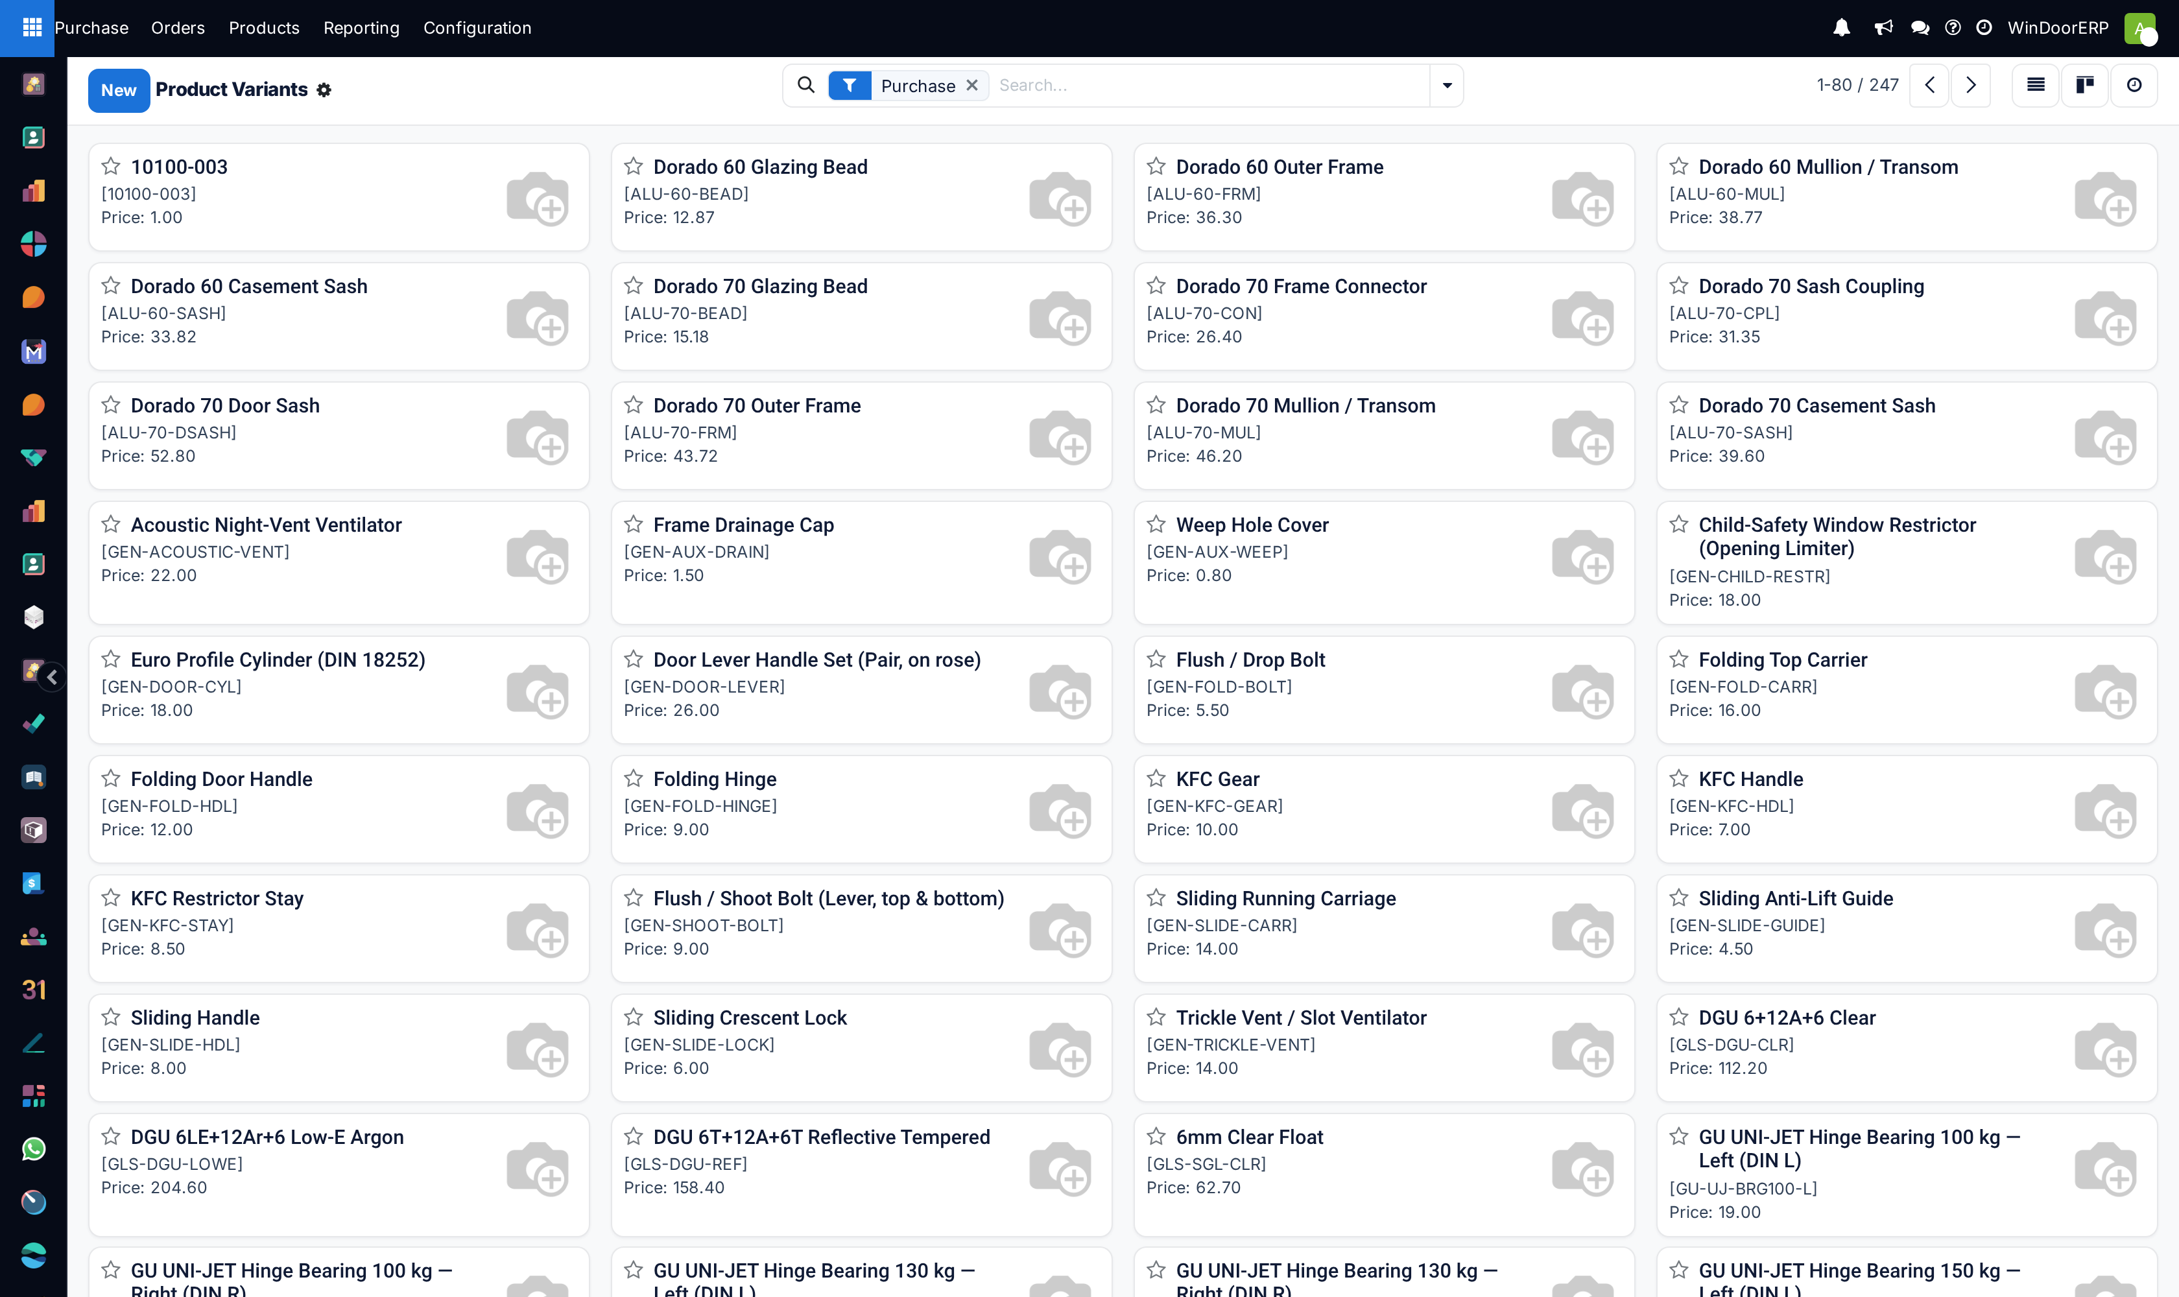This screenshot has width=2179, height=1297.
Task: Star the DGU 6+12A+6 Clear card
Action: 1679,1017
